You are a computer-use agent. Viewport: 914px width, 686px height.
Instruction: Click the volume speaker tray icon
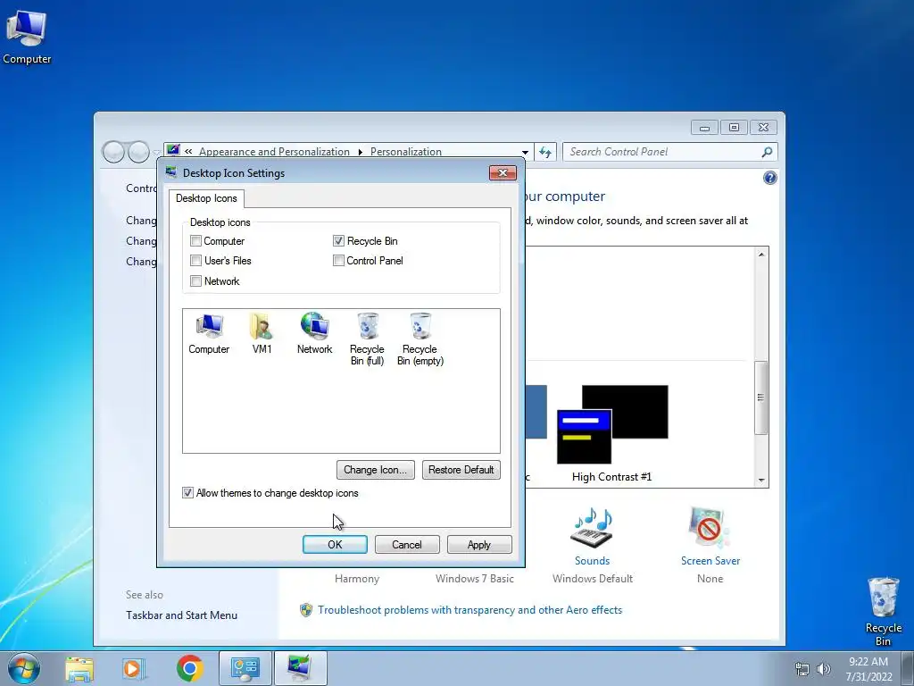(823, 669)
